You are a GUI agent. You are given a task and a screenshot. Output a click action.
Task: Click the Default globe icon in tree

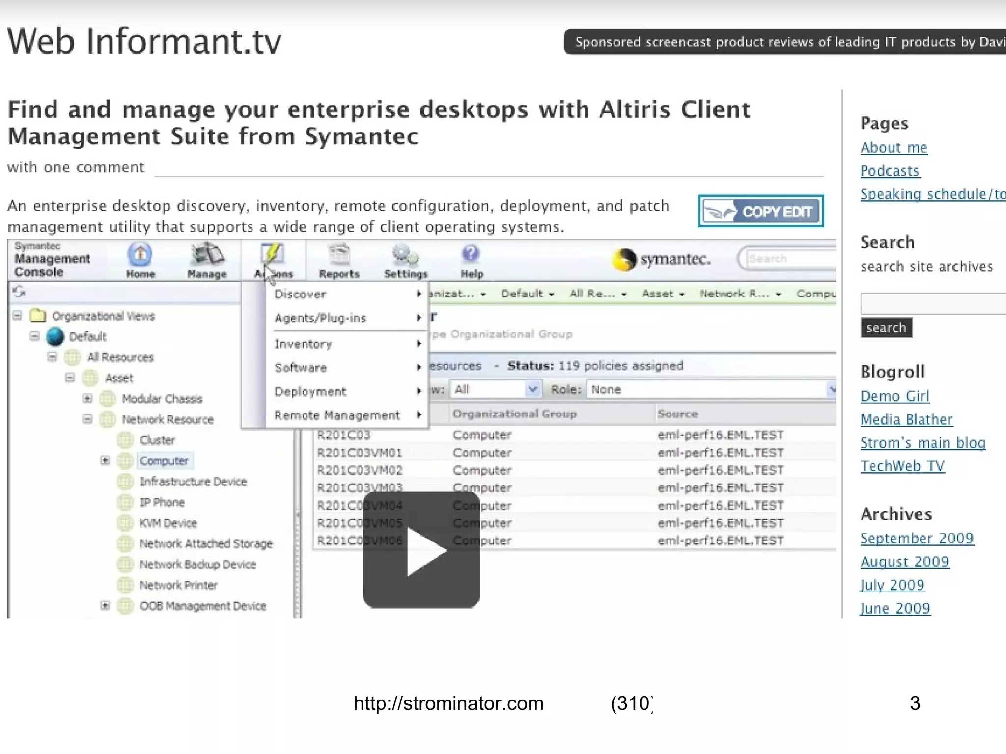click(x=55, y=337)
